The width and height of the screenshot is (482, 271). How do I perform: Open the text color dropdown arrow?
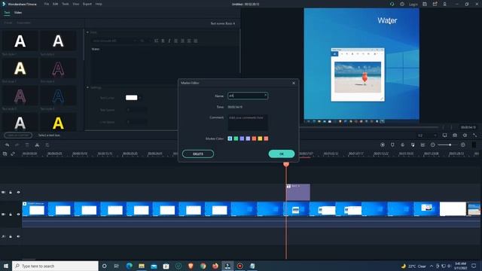tap(141, 98)
